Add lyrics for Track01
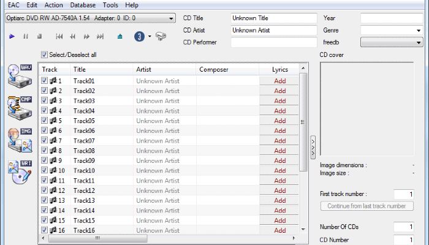Viewport: 429px width, 245px height. tap(279, 81)
